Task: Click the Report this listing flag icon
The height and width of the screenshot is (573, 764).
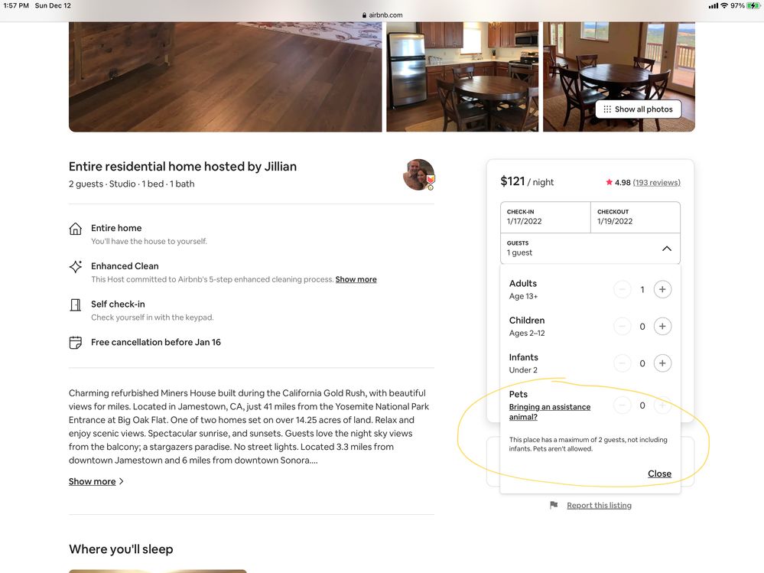Action: click(554, 506)
